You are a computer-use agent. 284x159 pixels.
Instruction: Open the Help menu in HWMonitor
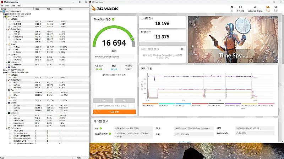(18, 6)
